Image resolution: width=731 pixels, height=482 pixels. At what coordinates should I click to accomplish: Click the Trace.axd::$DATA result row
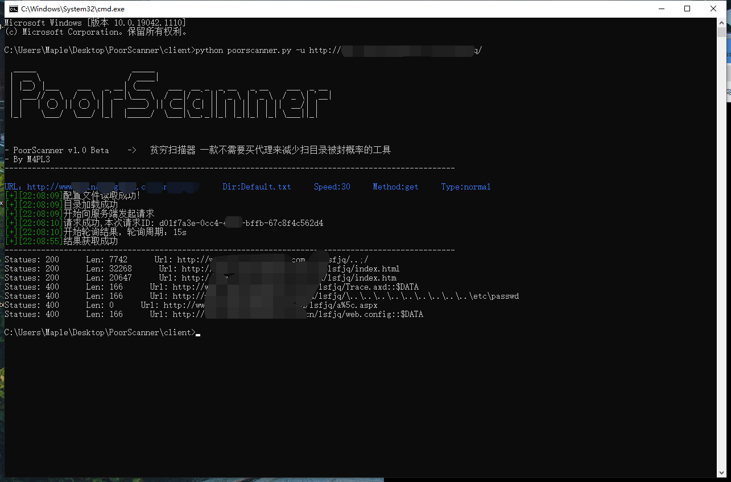point(212,287)
